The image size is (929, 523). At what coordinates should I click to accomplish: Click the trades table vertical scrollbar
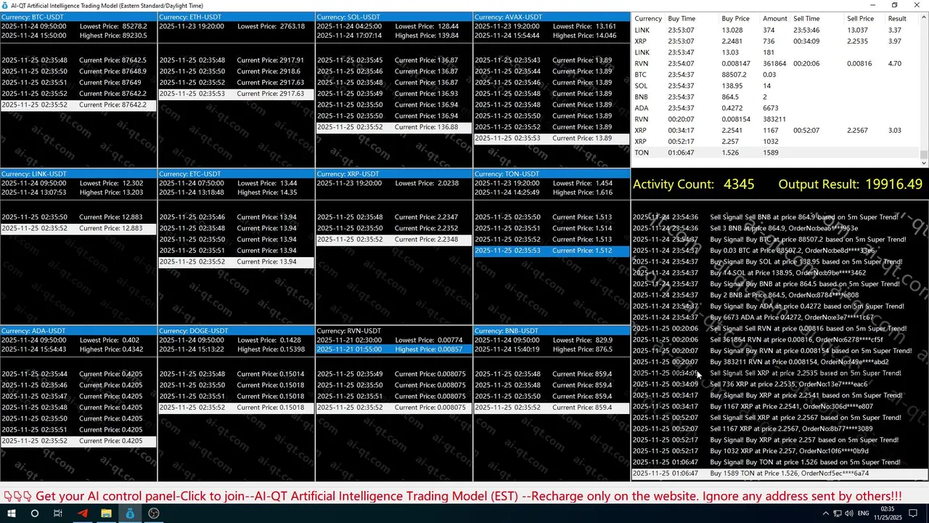click(924, 91)
